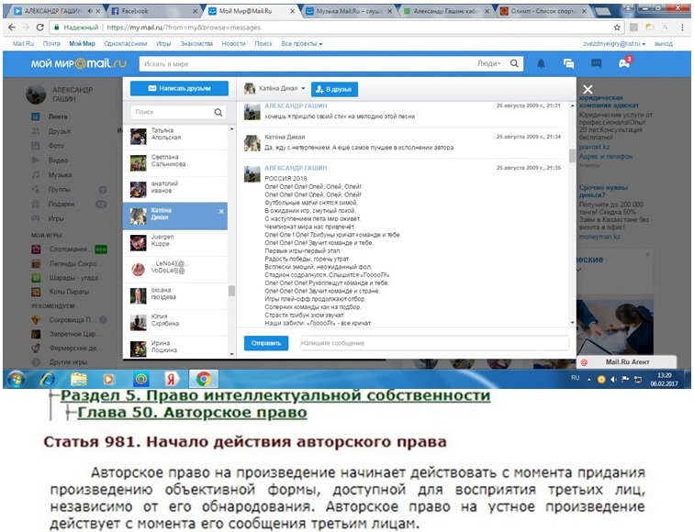The height and width of the screenshot is (532, 694).
Task: Click выход logout link
Action: click(664, 44)
